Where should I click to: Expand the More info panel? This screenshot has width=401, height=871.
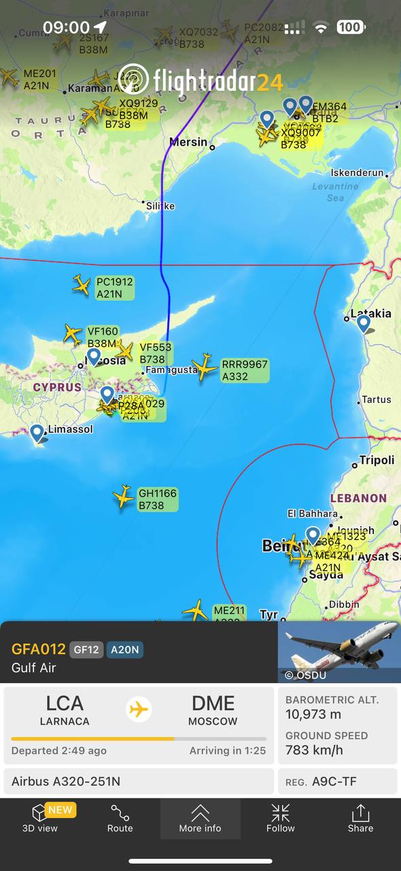200,819
